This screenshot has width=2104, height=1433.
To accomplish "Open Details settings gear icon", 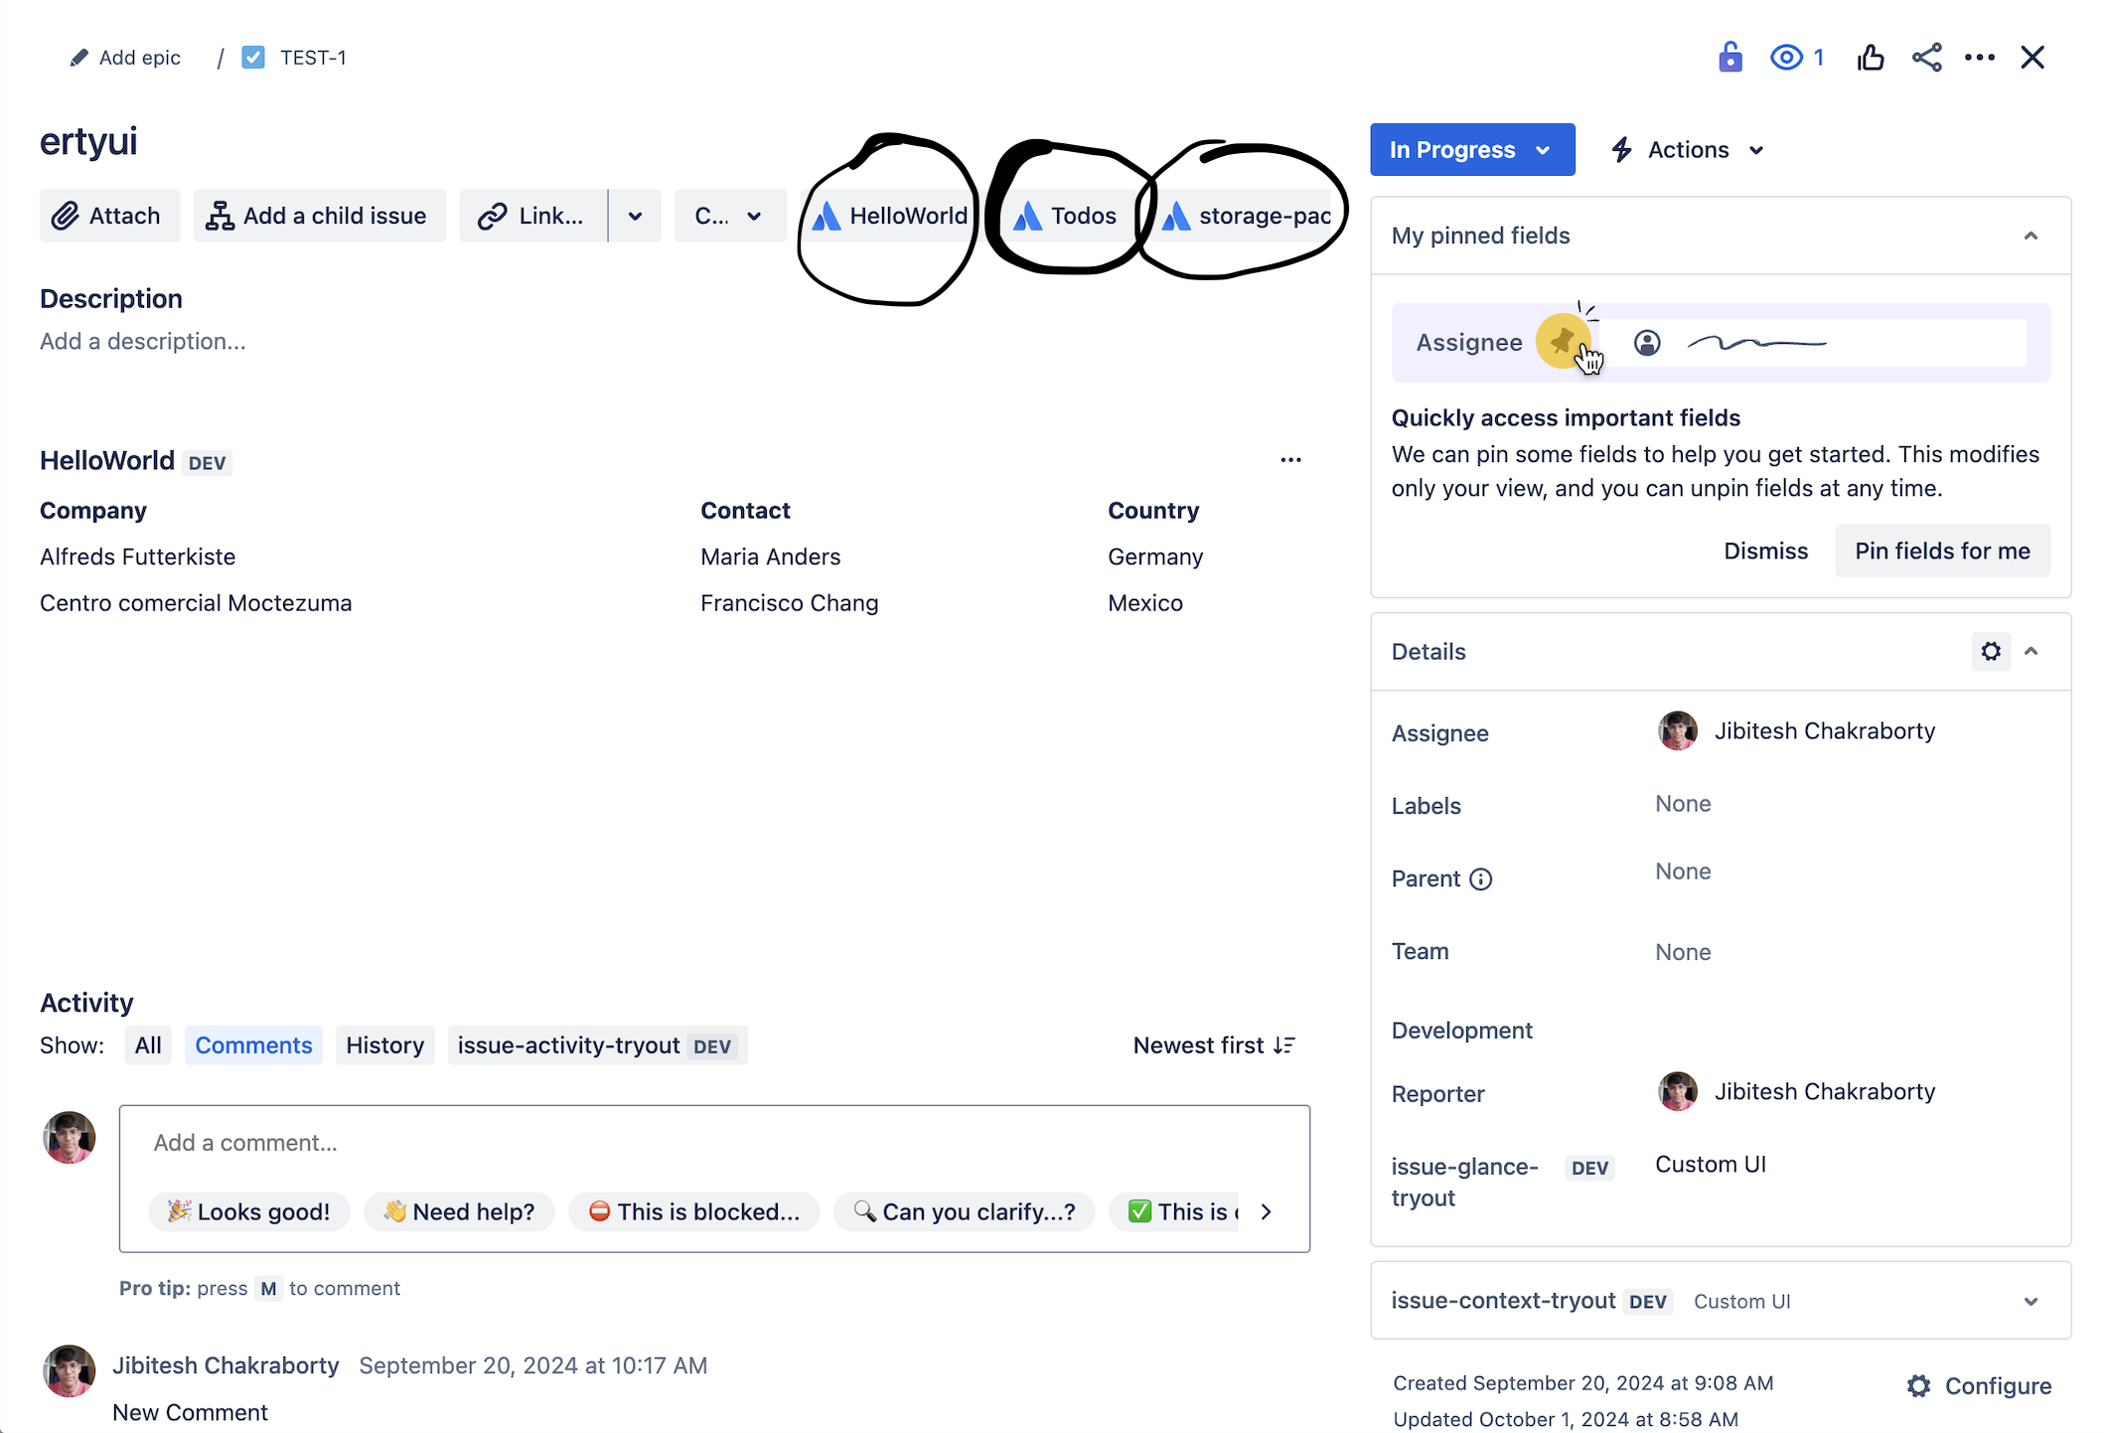I will tap(1991, 651).
